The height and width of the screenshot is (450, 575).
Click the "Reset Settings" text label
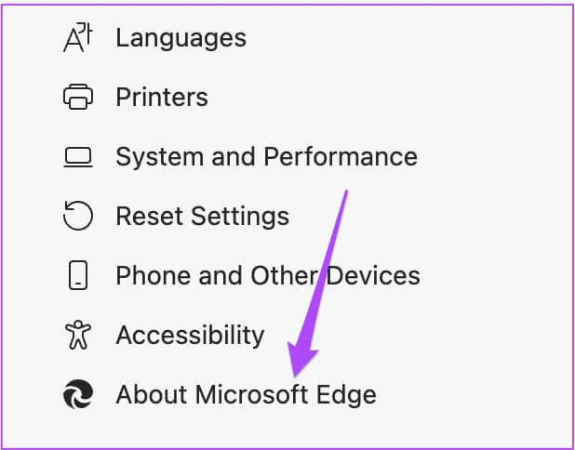202,216
